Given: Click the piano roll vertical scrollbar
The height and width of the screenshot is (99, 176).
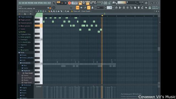Looking at the screenshot, I should click(x=159, y=49).
